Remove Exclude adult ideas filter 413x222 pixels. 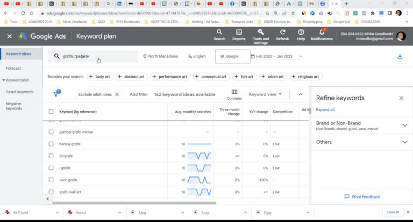point(117,94)
